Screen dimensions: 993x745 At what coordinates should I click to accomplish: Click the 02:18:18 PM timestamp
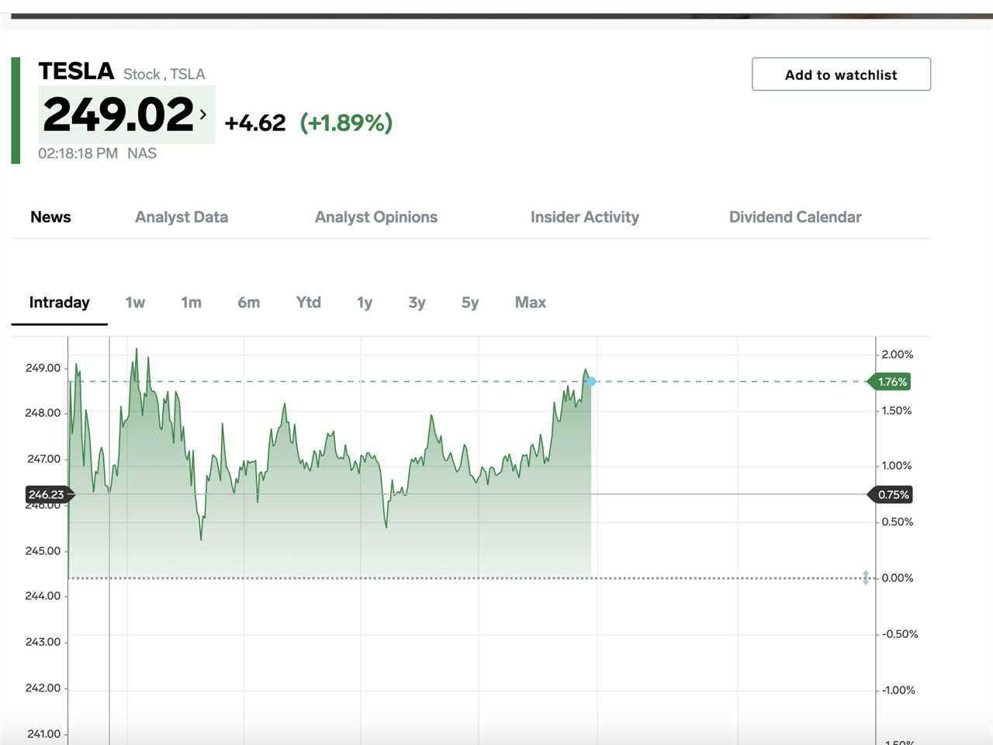coord(78,154)
